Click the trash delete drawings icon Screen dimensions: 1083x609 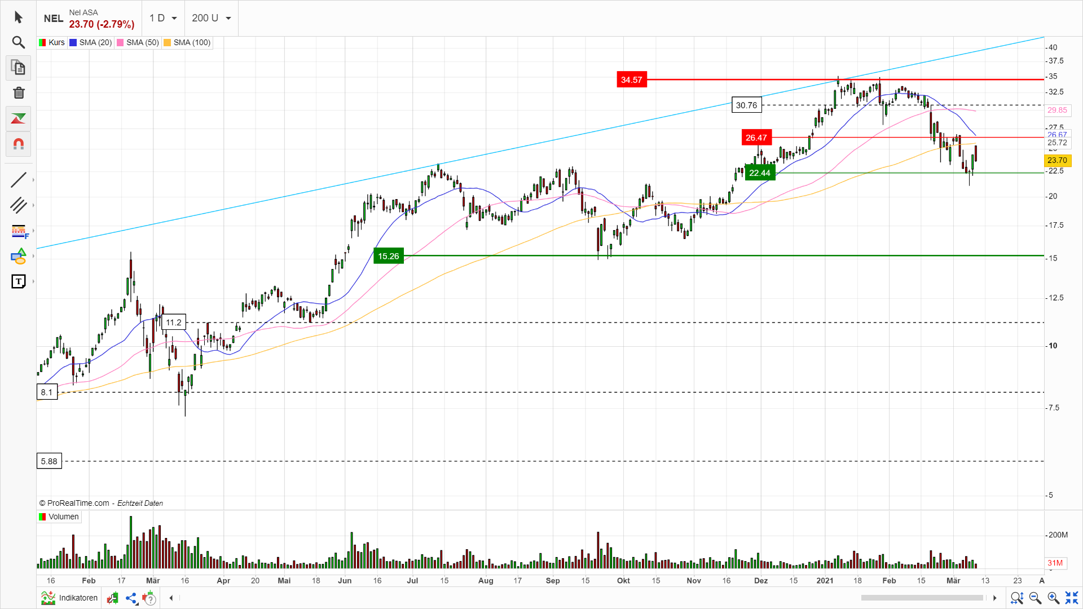tap(18, 93)
